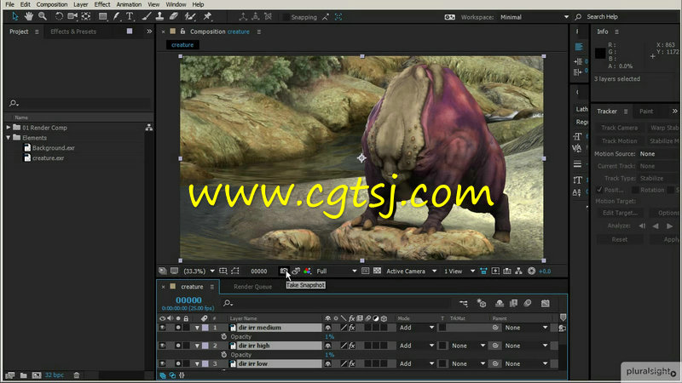Select the Horizontal Type tool

click(x=130, y=16)
